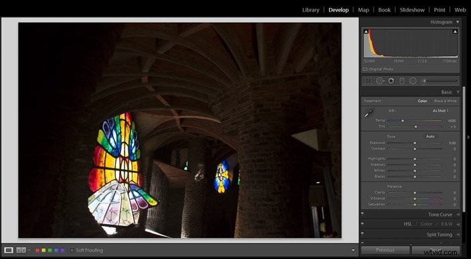
Task: Click the Clarity slider handle
Action: [415, 193]
